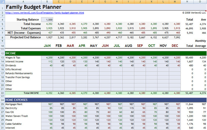Select the Water/Sewer/Trash row label
207x130 pixels.
[17, 116]
